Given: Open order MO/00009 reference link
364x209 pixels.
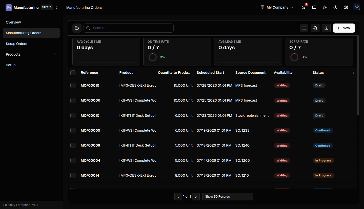Looking at the screenshot, I should click(90, 145).
